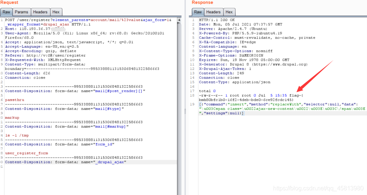This screenshot has height=195, width=367.
Task: Click the X-Generator Drupal 8 line
Action: [253, 64]
